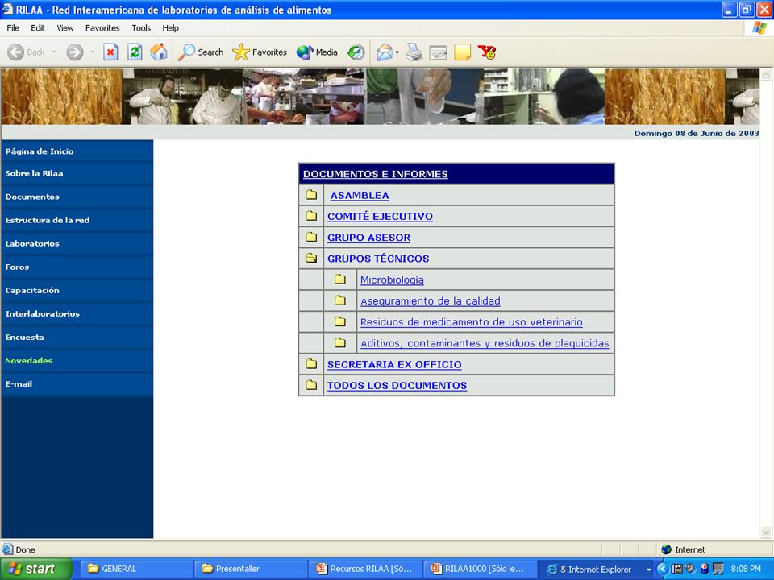Click folder icon beside SECRETARIA EX OFFICIO
774x580 pixels.
[311, 363]
